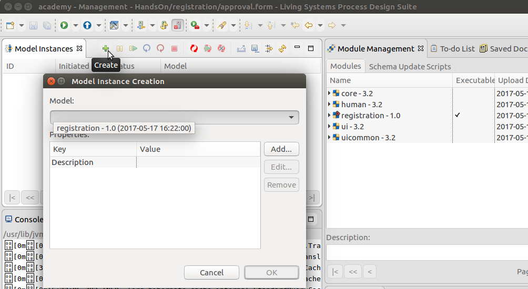This screenshot has width=528, height=289.
Task: Click the Description field in Module Management
Action: [x=427, y=252]
